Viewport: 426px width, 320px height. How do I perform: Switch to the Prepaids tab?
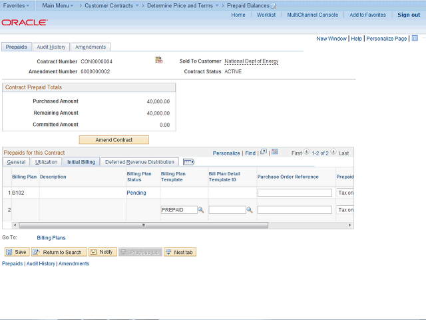[x=16, y=47]
